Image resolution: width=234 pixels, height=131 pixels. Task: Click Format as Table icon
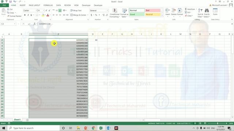pyautogui.click(x=124, y=13)
